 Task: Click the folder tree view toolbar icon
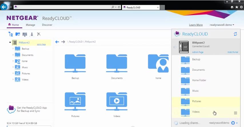tap(11, 34)
